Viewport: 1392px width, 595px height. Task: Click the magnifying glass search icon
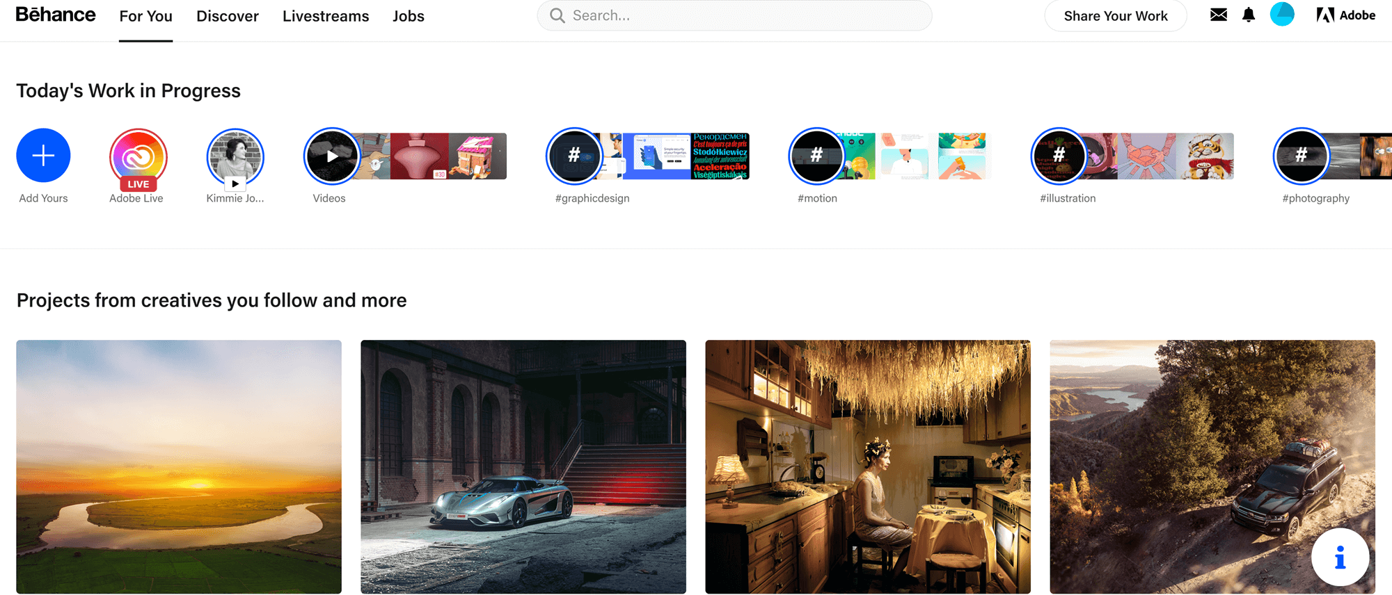[557, 15]
